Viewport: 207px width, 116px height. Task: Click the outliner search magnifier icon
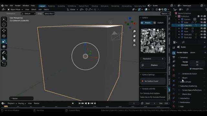[x=188, y=9]
